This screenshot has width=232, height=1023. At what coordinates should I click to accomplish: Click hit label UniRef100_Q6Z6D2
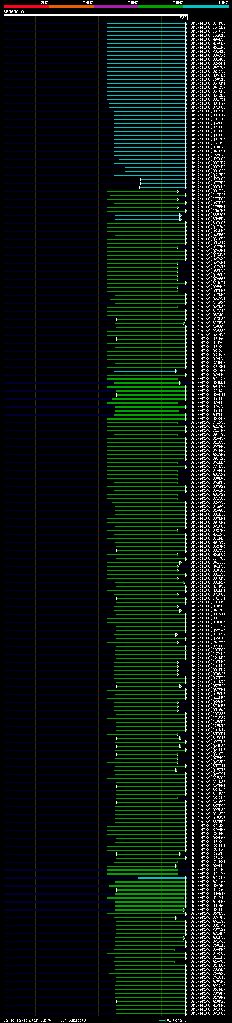(x=208, y=123)
